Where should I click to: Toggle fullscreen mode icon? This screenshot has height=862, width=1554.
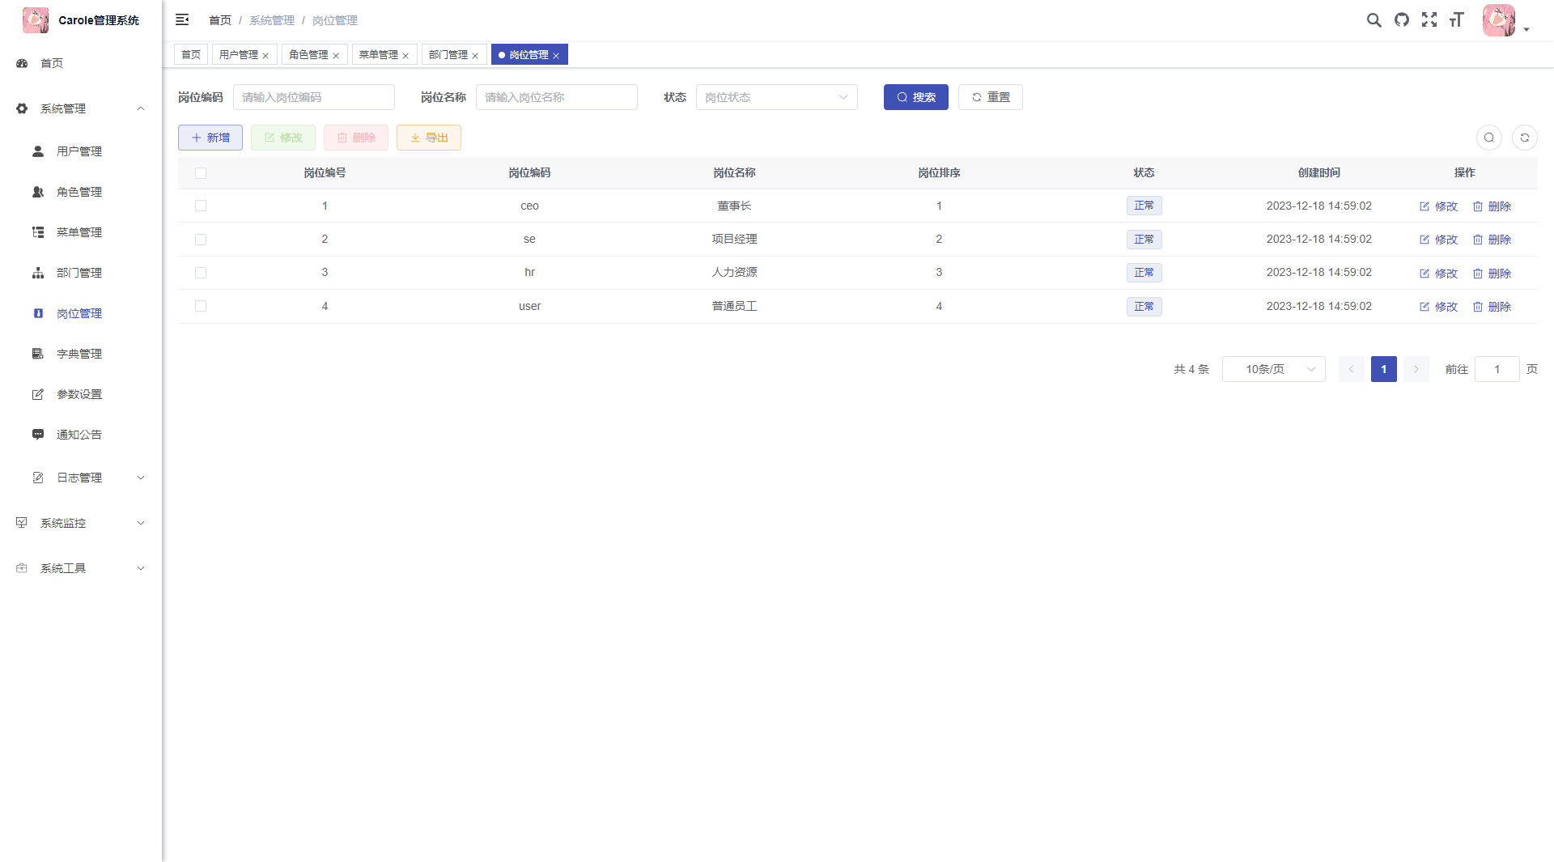pos(1429,20)
